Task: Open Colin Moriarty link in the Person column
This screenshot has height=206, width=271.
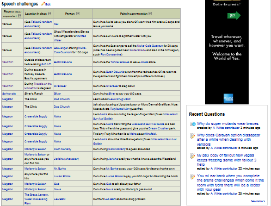Action: point(63,149)
